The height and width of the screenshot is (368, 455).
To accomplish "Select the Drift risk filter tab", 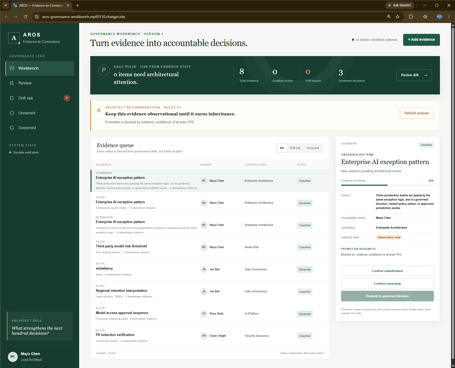I will 295,148.
